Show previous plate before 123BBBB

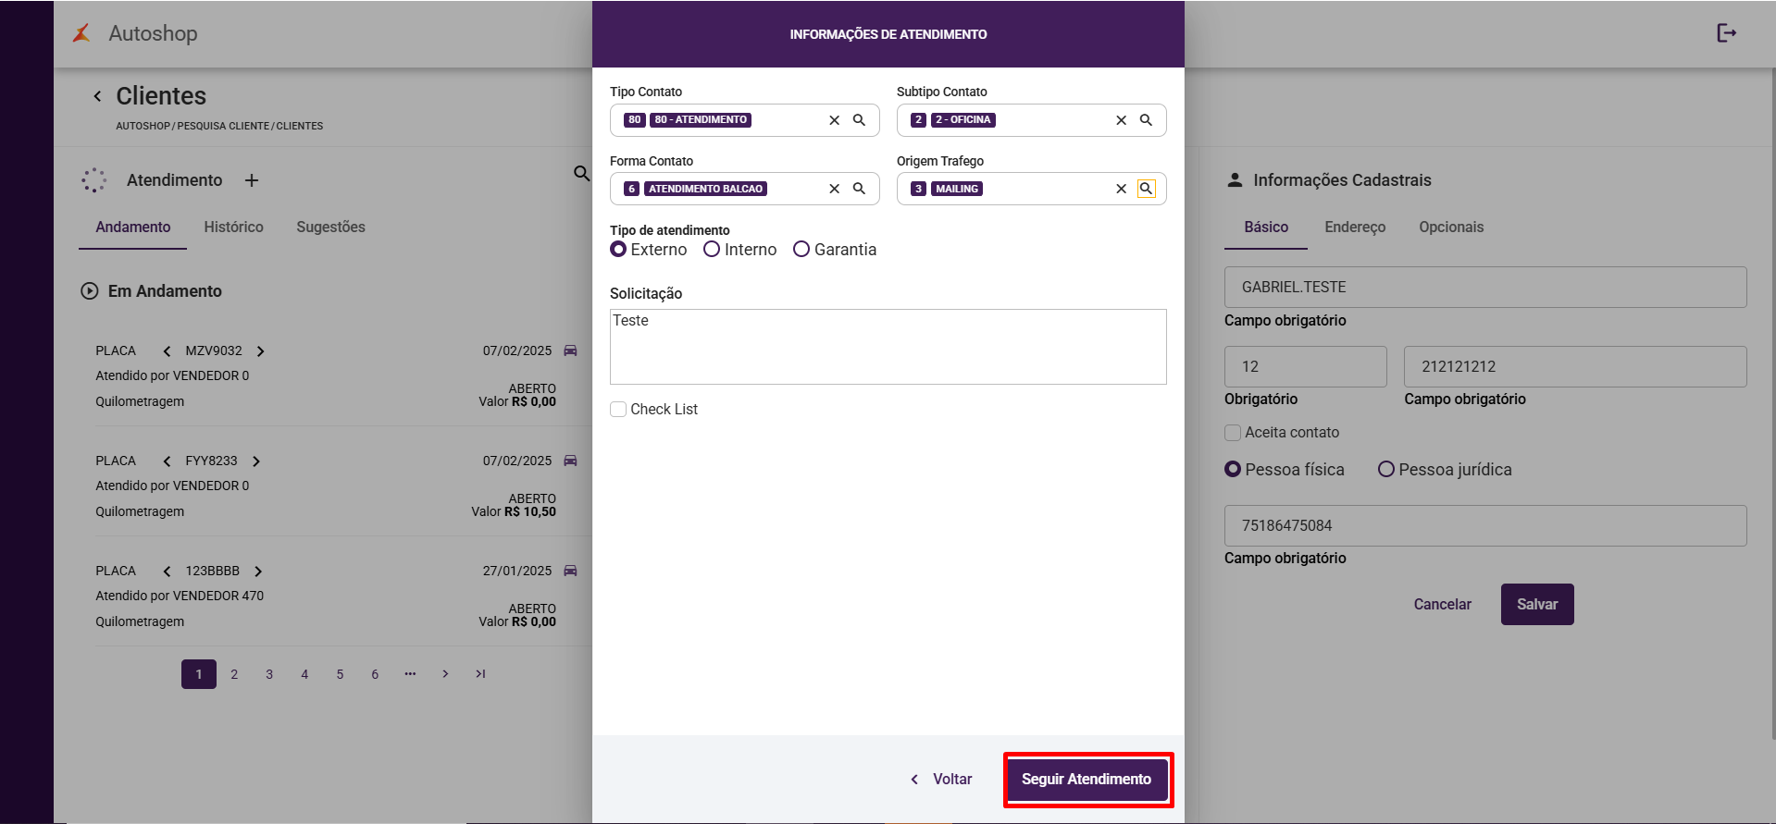(x=167, y=572)
